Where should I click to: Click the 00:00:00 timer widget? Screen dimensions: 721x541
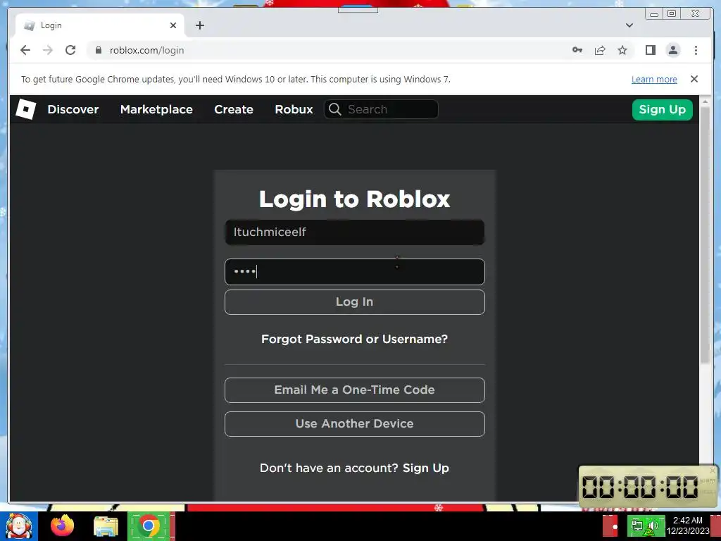coord(648,487)
